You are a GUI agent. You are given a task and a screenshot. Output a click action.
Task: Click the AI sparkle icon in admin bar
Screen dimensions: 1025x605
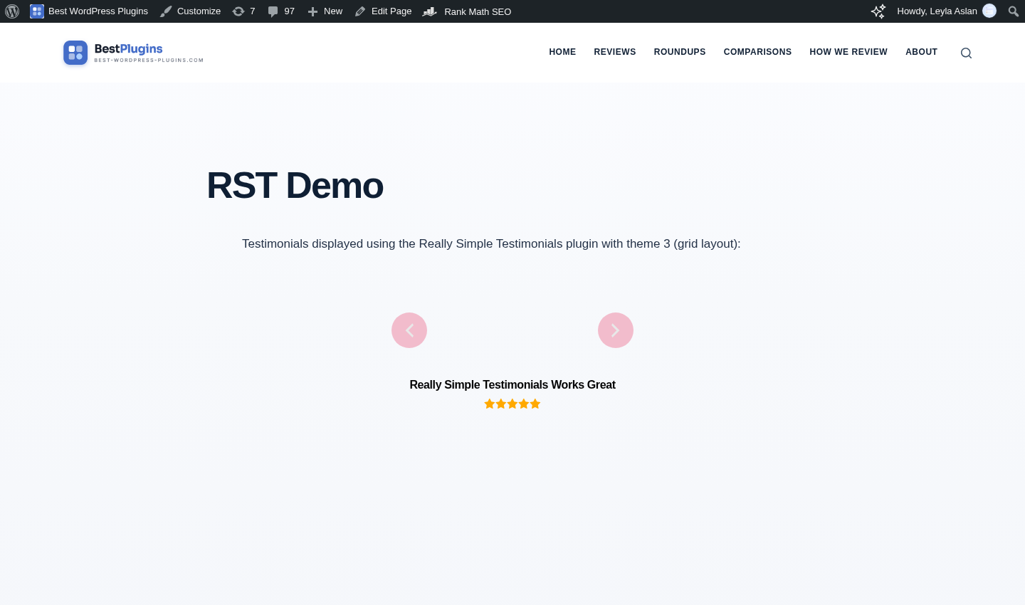point(878,11)
